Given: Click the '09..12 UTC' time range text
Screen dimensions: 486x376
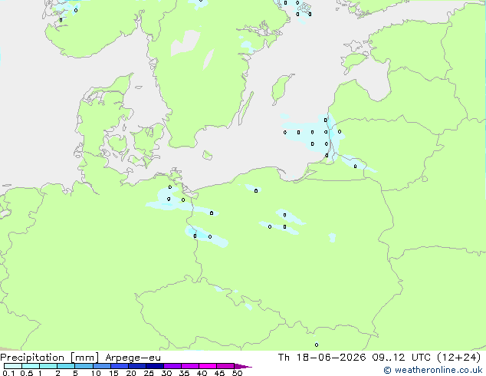Looking at the screenshot, I should click(x=402, y=358).
